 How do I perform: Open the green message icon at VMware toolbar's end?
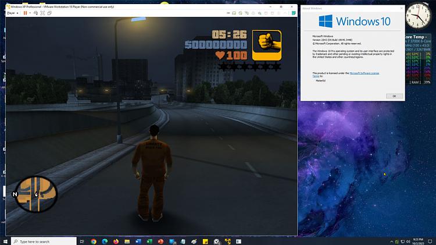294,13
